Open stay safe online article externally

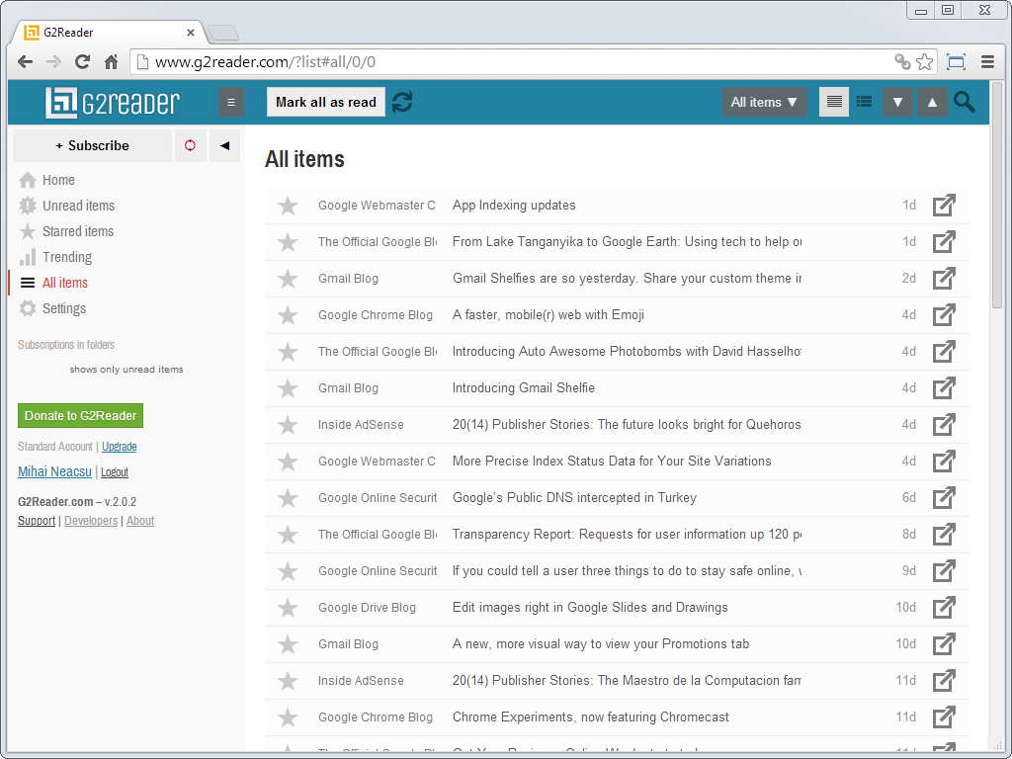coord(944,571)
